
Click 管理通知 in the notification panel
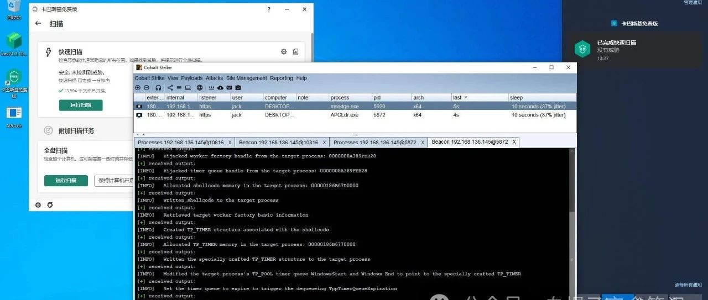coord(693,3)
